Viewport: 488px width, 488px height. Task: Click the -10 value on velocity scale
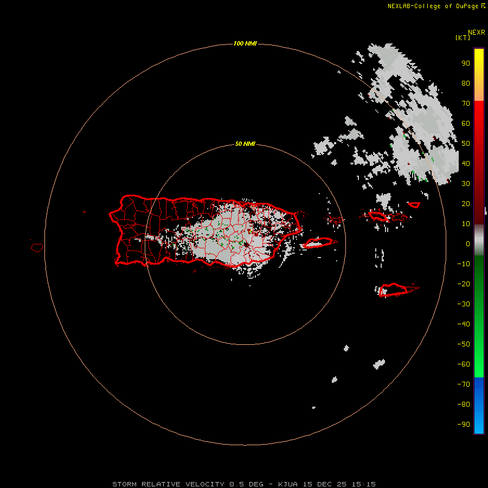click(x=464, y=264)
